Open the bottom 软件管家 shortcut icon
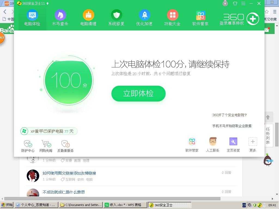This screenshot has width=279, height=209. click(192, 145)
